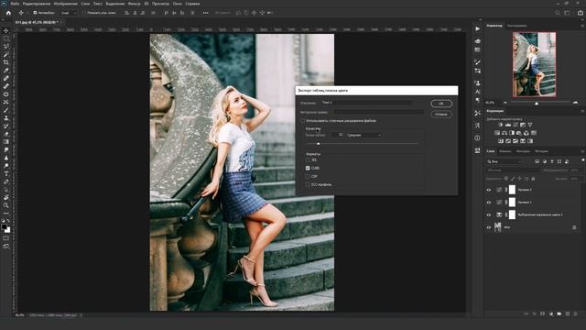Add a Vibrance adjustment layer

(530, 125)
